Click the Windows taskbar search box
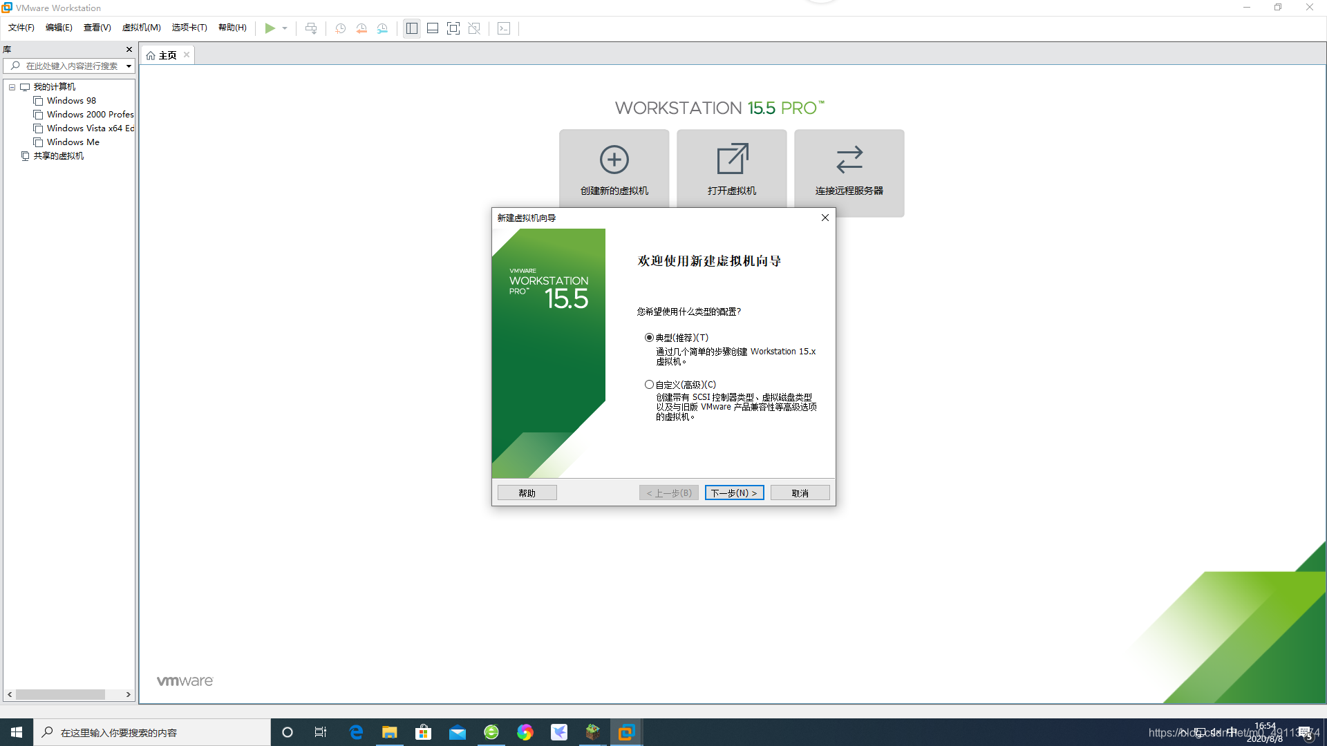This screenshot has height=746, width=1327. (x=152, y=732)
